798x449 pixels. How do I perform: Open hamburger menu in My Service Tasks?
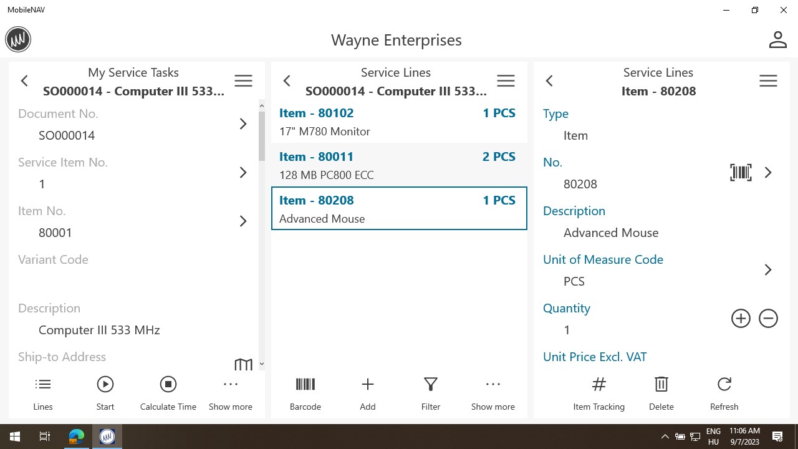[x=243, y=81]
